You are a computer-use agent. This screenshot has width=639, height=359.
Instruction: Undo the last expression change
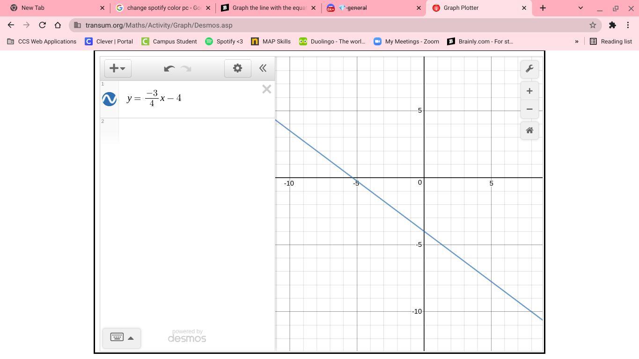pyautogui.click(x=169, y=69)
